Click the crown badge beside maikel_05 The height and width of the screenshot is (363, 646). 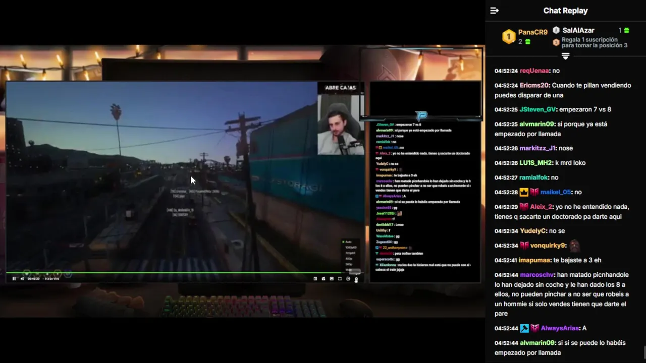(x=524, y=192)
